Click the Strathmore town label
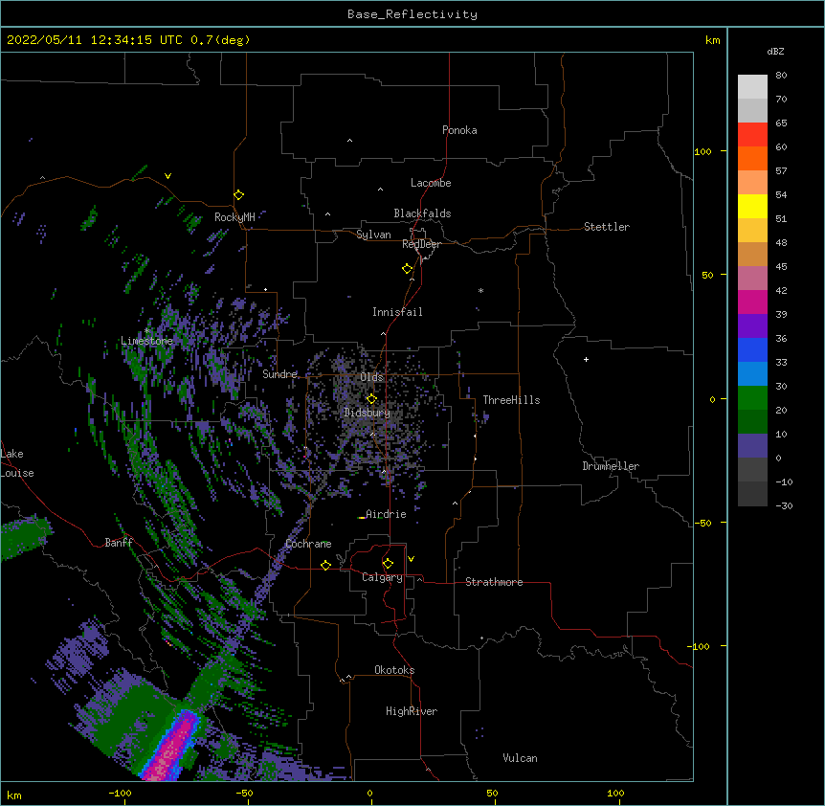This screenshot has height=806, width=825. point(494,582)
